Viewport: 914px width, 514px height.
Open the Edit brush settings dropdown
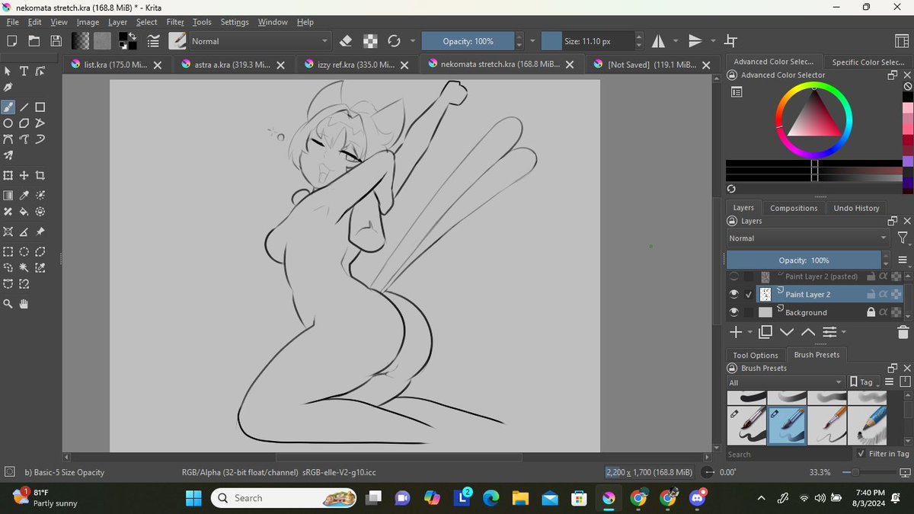153,41
